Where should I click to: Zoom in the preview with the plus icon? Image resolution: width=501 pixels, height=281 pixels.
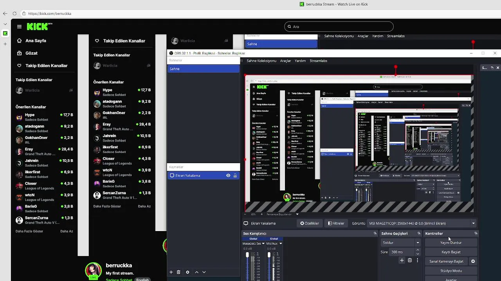tap(262, 214)
